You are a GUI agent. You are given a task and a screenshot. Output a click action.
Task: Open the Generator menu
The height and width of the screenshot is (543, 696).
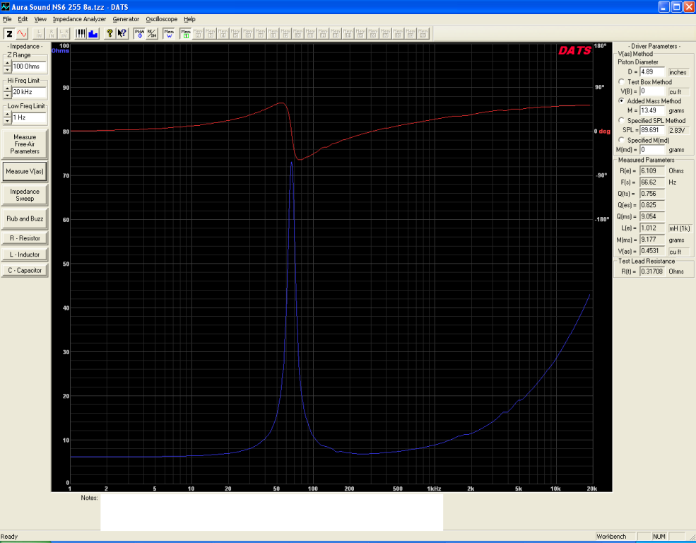[x=126, y=19]
